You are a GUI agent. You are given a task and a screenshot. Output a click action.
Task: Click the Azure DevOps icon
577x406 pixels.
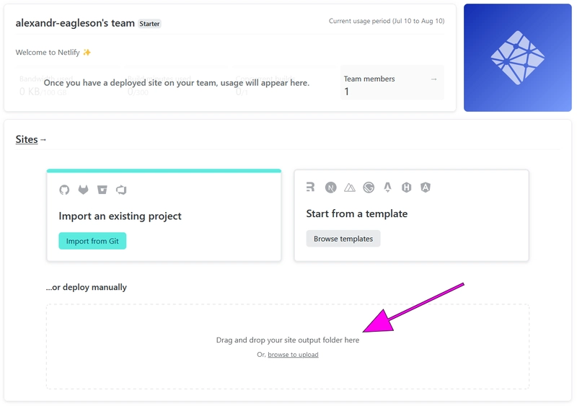[x=121, y=190]
